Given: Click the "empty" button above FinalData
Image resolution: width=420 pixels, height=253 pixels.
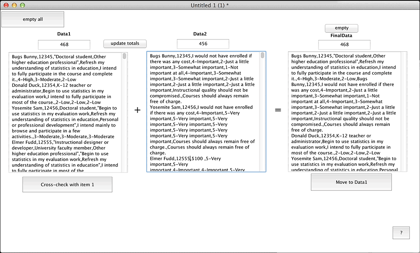Looking at the screenshot, I should point(341,28).
